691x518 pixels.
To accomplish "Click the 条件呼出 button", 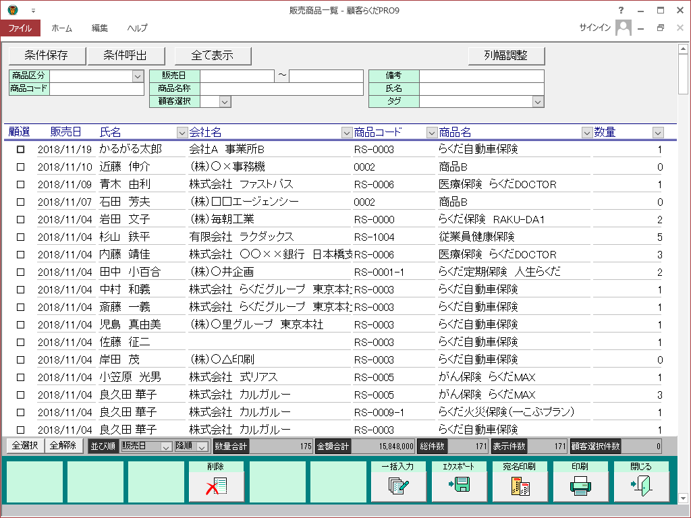I will click(126, 55).
